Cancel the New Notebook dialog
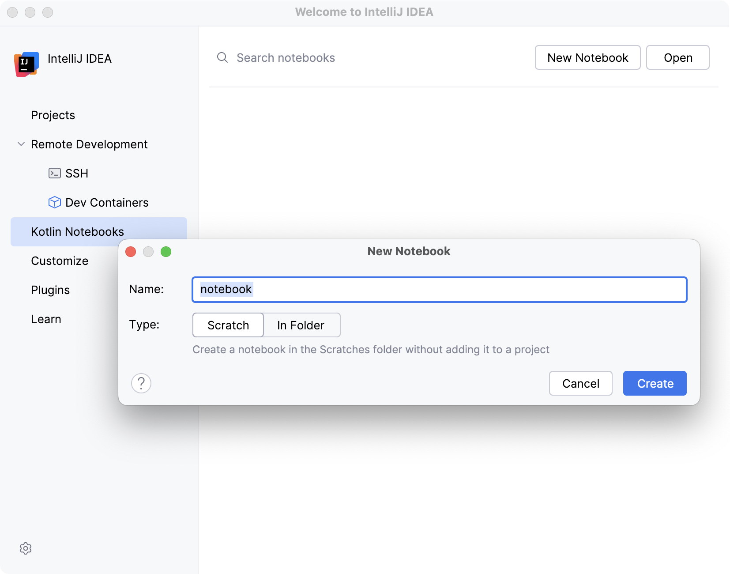730x574 pixels. pyautogui.click(x=580, y=383)
